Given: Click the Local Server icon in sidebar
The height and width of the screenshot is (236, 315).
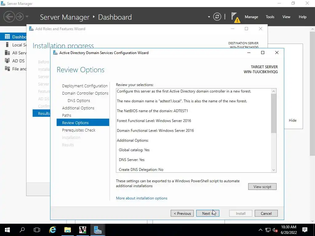Looking at the screenshot, I should point(7,45).
